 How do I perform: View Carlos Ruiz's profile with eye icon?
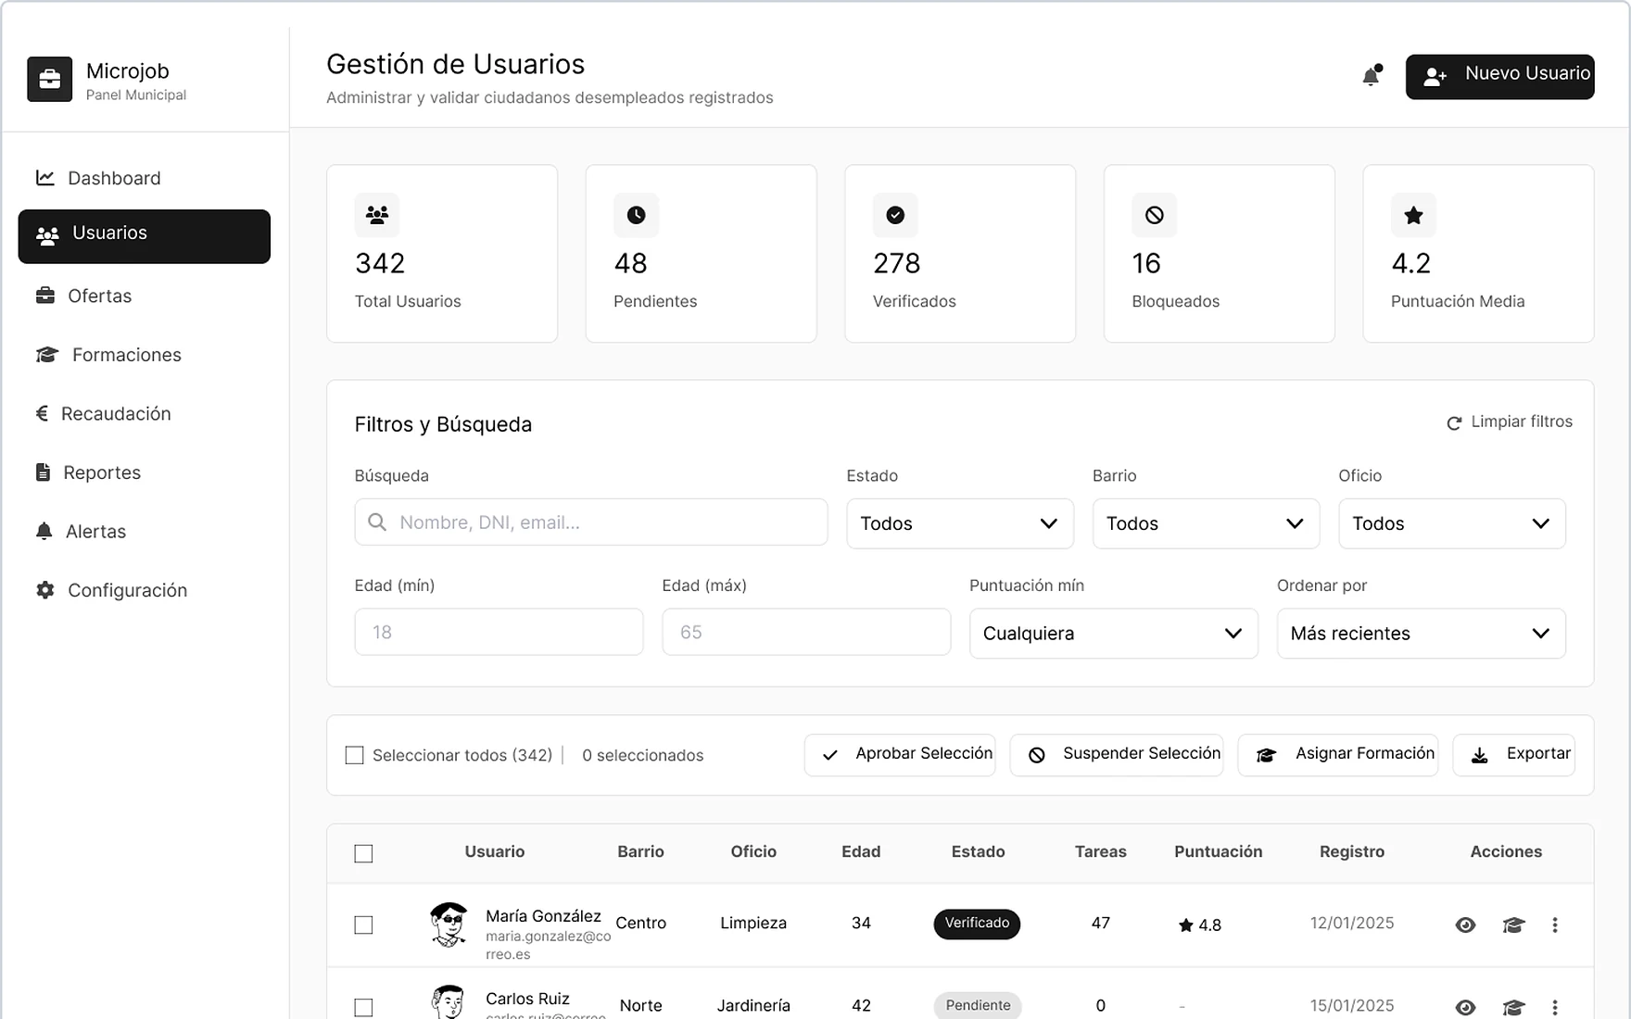1465,1007
